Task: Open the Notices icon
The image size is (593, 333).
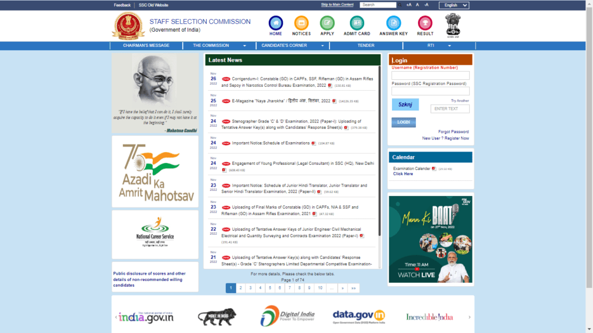Action: (x=301, y=23)
